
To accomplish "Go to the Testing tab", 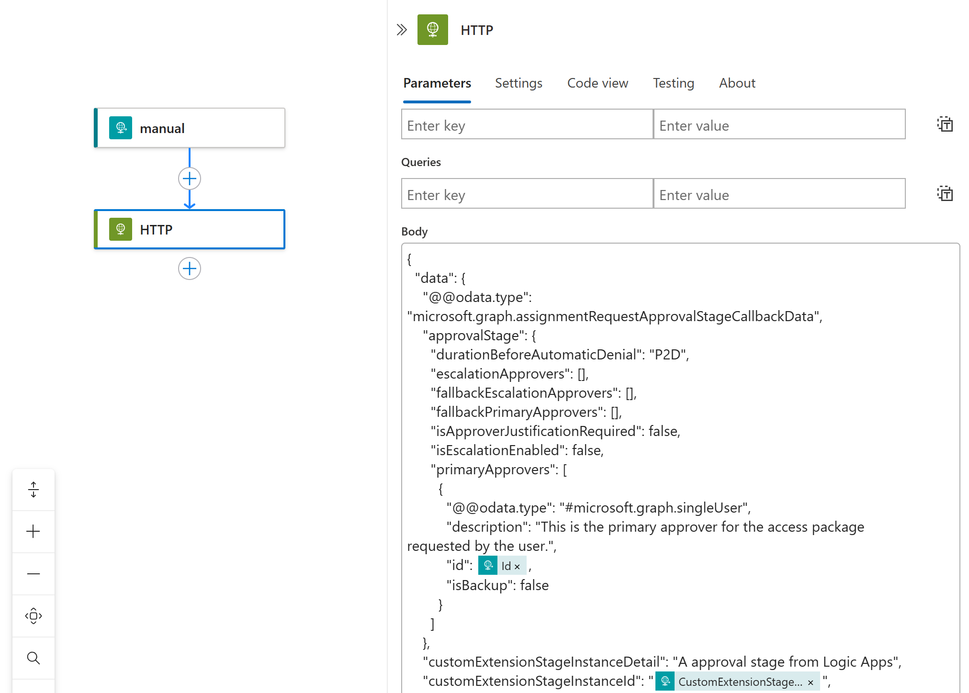I will tap(673, 83).
